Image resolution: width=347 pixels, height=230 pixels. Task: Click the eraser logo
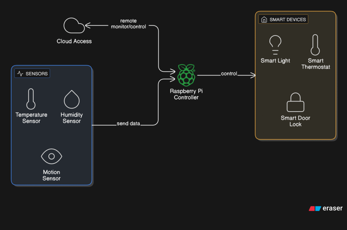[326, 208]
